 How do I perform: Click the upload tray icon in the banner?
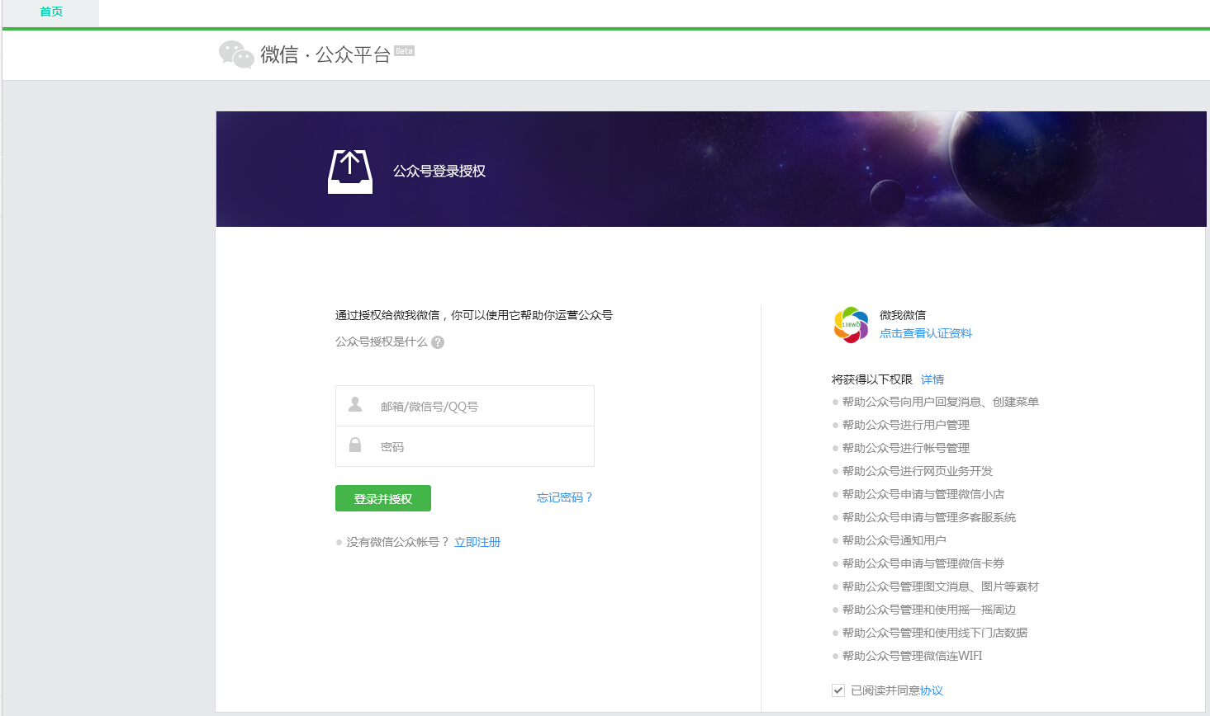(x=350, y=172)
